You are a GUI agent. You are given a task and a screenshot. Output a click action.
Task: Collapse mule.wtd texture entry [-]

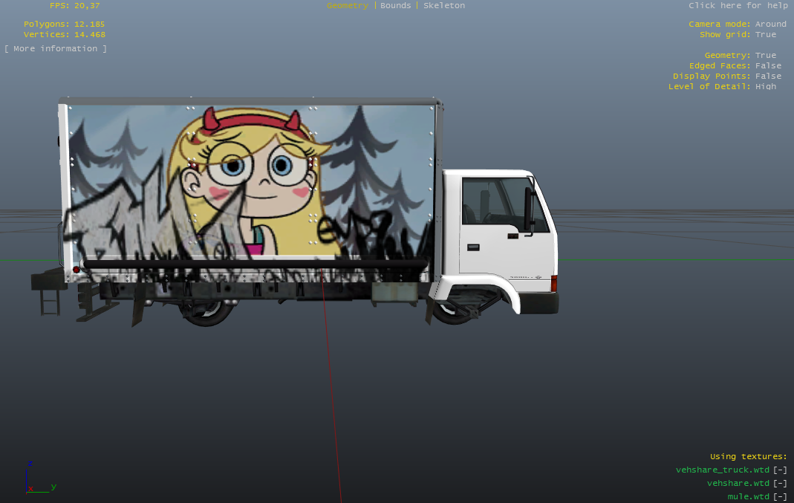(x=780, y=496)
